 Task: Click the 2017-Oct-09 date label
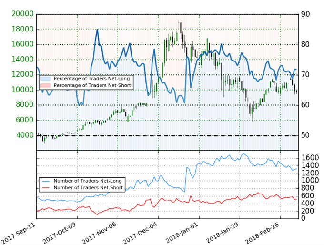[59, 233]
